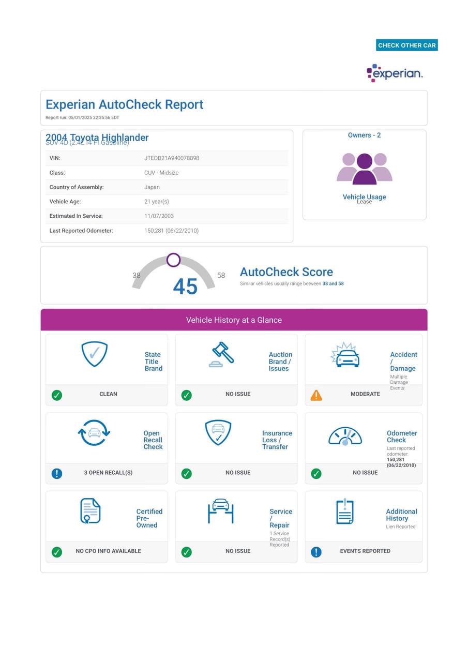Click the Events Reported status label
Image resolution: width=468 pixels, height=662 pixels.
point(365,551)
